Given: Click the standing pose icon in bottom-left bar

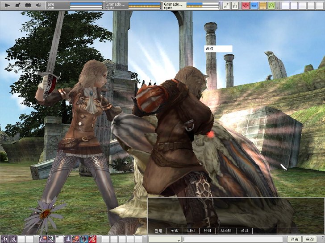Looking at the screenshot, I should (5, 239).
